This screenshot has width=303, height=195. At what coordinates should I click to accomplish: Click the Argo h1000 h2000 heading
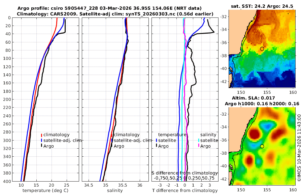[262, 104]
